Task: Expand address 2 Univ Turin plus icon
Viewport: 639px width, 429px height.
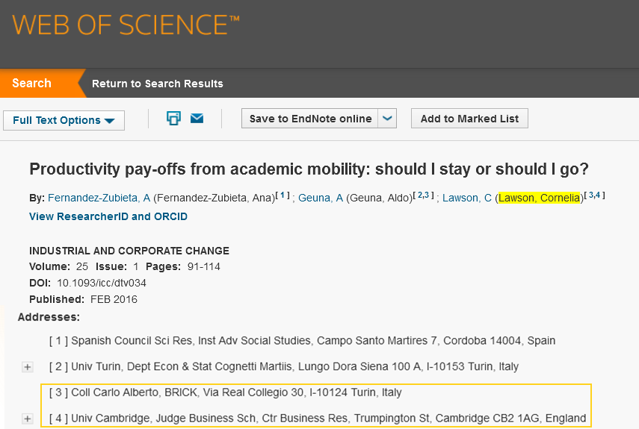Action: (x=28, y=367)
